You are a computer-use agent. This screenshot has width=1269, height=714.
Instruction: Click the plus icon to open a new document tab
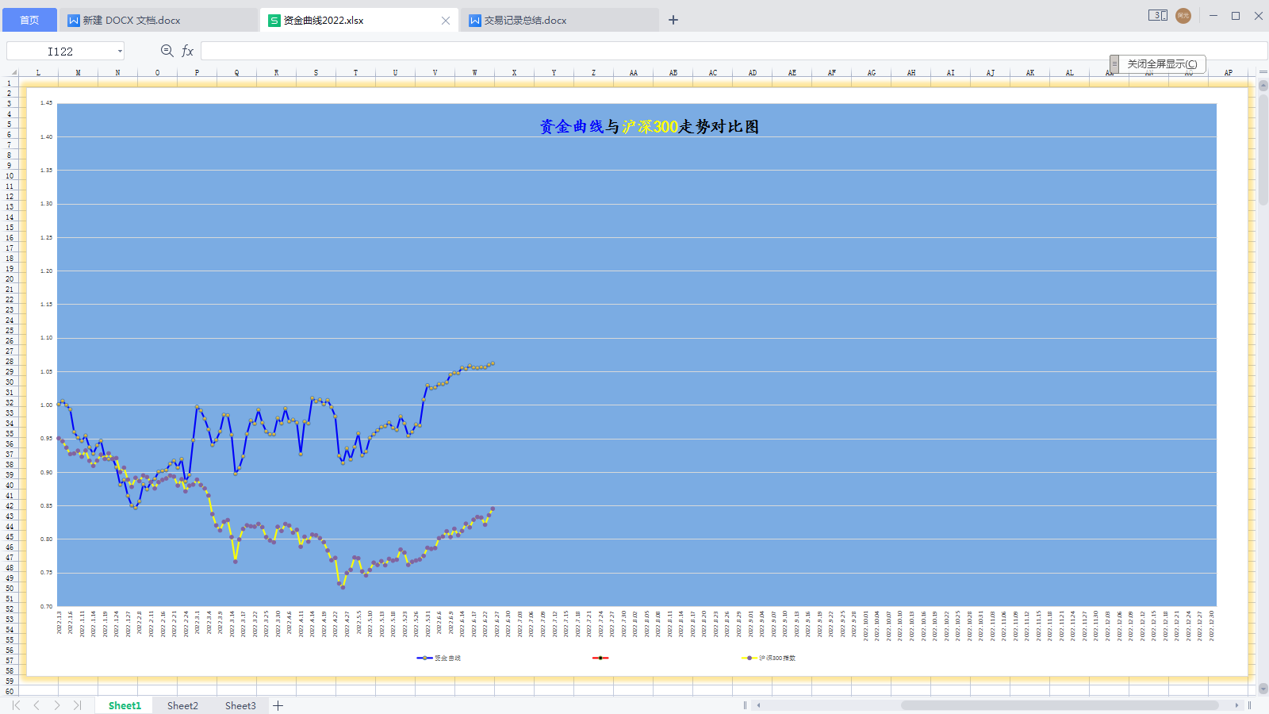(673, 19)
